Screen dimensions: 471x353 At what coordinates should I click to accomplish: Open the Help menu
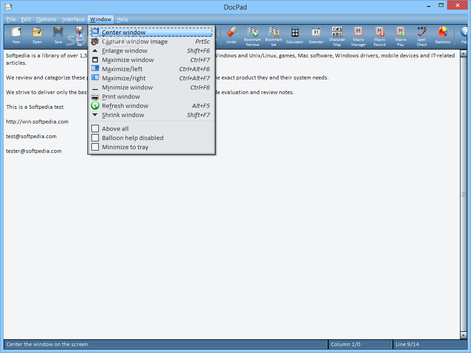coord(122,19)
